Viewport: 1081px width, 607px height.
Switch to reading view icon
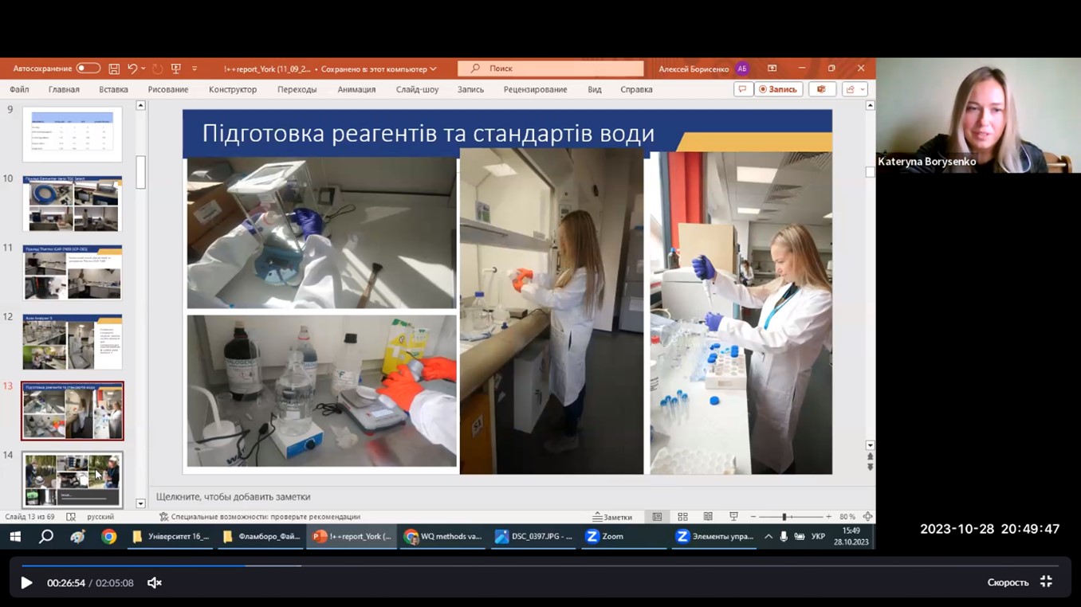coord(708,517)
